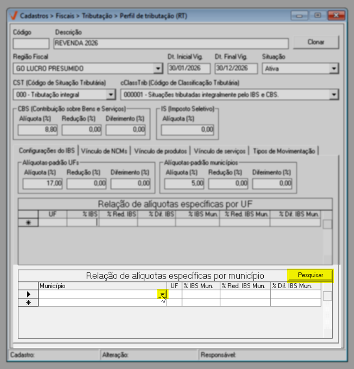Switch to Vínculo de serviços tab
This screenshot has height=369, width=354.
tap(219, 151)
